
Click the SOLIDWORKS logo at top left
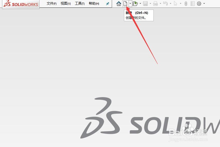click(x=21, y=4)
